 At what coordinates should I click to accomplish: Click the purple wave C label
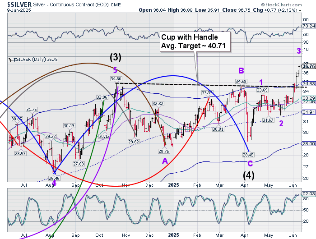click(x=249, y=164)
